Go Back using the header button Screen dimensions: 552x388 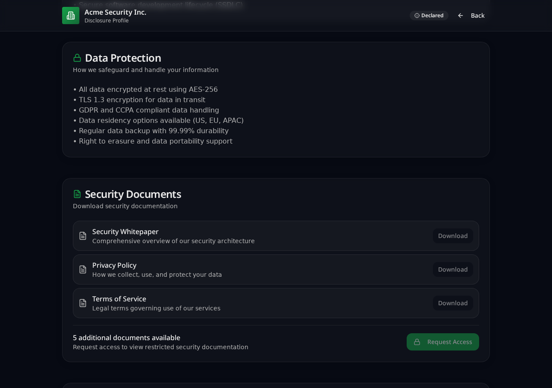[471, 16]
